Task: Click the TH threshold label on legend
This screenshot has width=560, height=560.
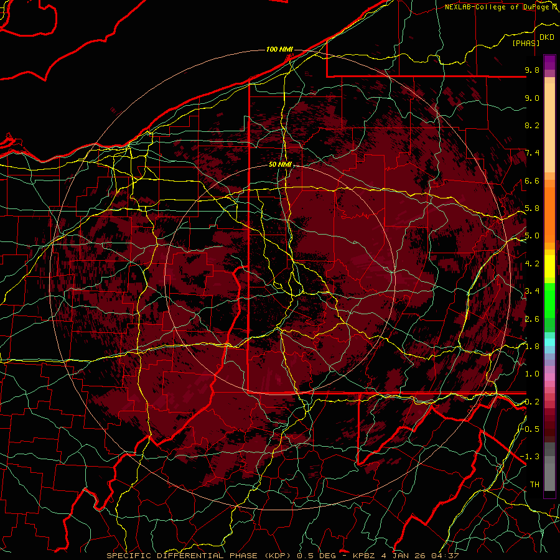Action: tap(534, 485)
